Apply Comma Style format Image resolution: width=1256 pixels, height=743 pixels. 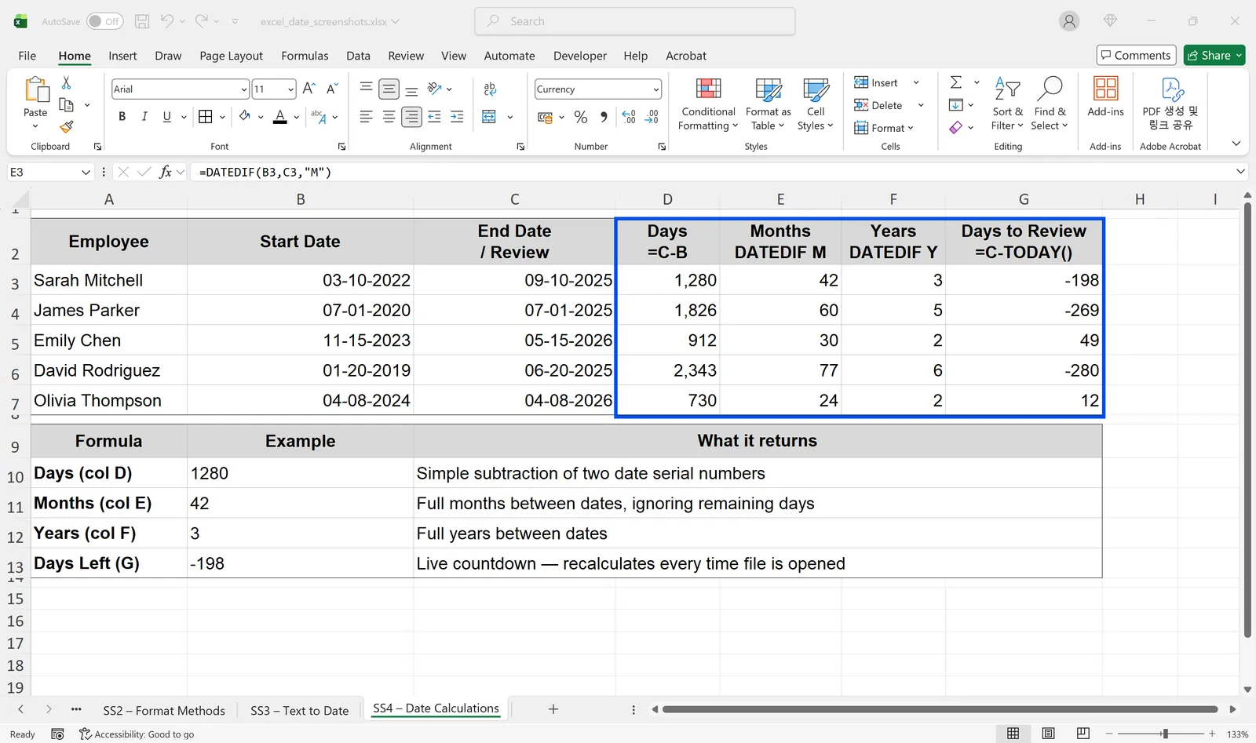pos(604,117)
